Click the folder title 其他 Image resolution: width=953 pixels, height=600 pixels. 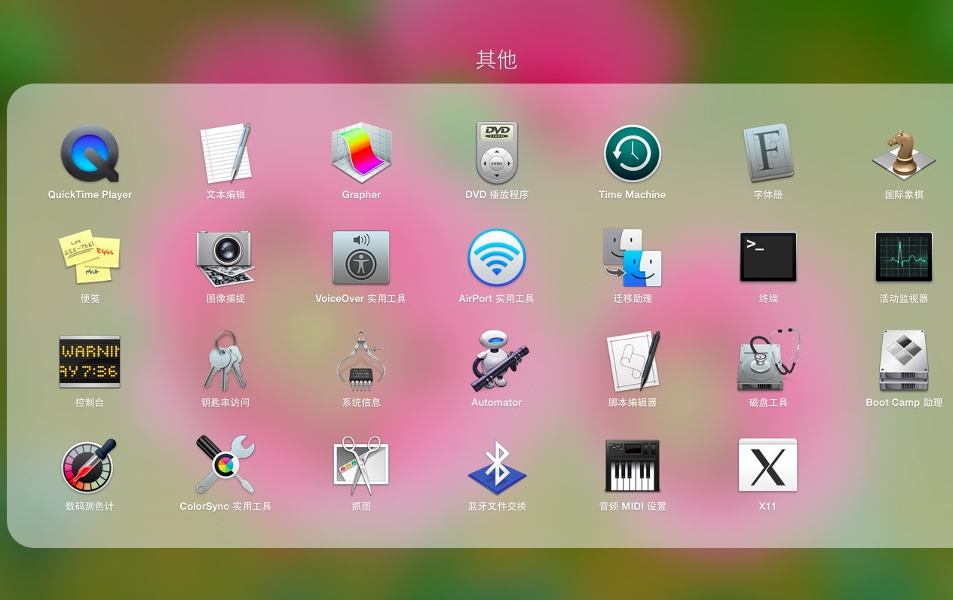point(497,59)
